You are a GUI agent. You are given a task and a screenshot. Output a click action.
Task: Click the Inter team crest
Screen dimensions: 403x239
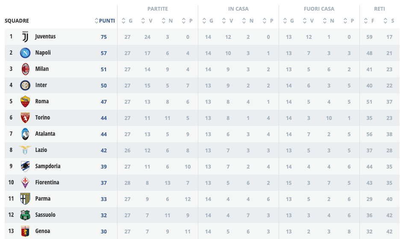25,85
